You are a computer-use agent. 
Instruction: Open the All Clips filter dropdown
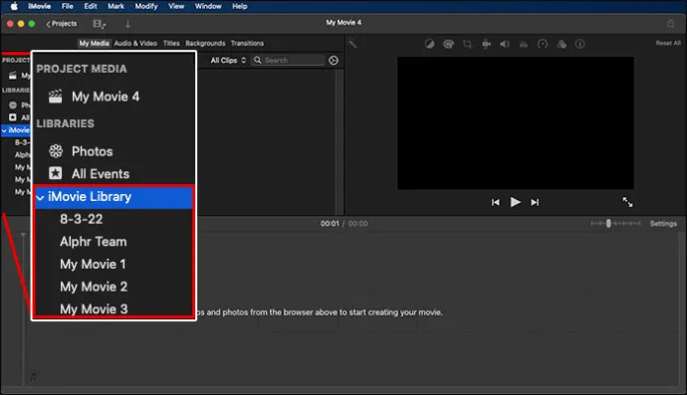point(228,60)
